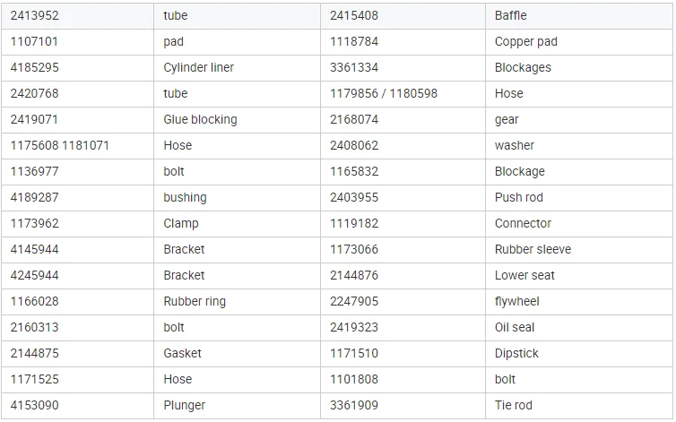This screenshot has width=676, height=422.
Task: Select the washer cell
Action: point(515,145)
